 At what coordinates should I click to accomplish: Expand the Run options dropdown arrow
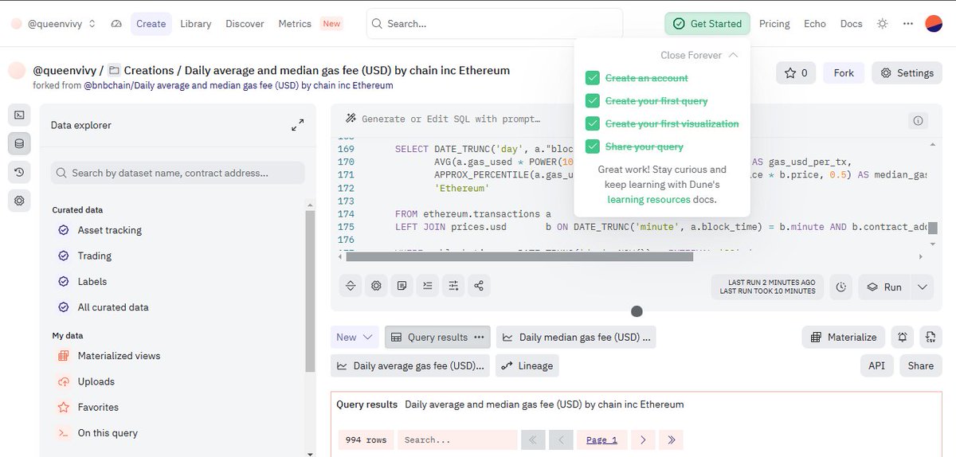pyautogui.click(x=923, y=287)
